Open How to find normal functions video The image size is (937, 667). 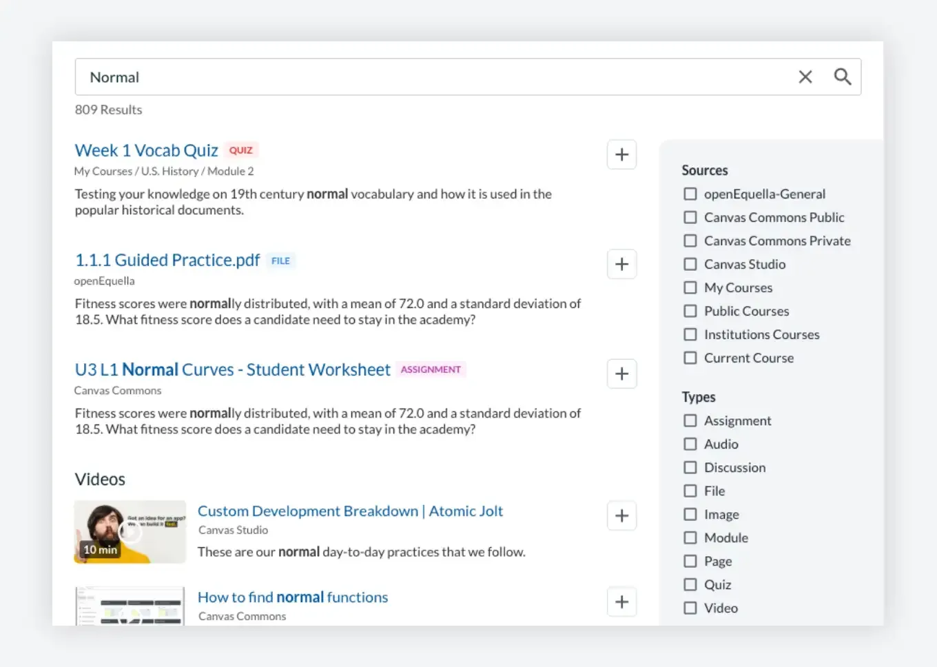pyautogui.click(x=292, y=597)
